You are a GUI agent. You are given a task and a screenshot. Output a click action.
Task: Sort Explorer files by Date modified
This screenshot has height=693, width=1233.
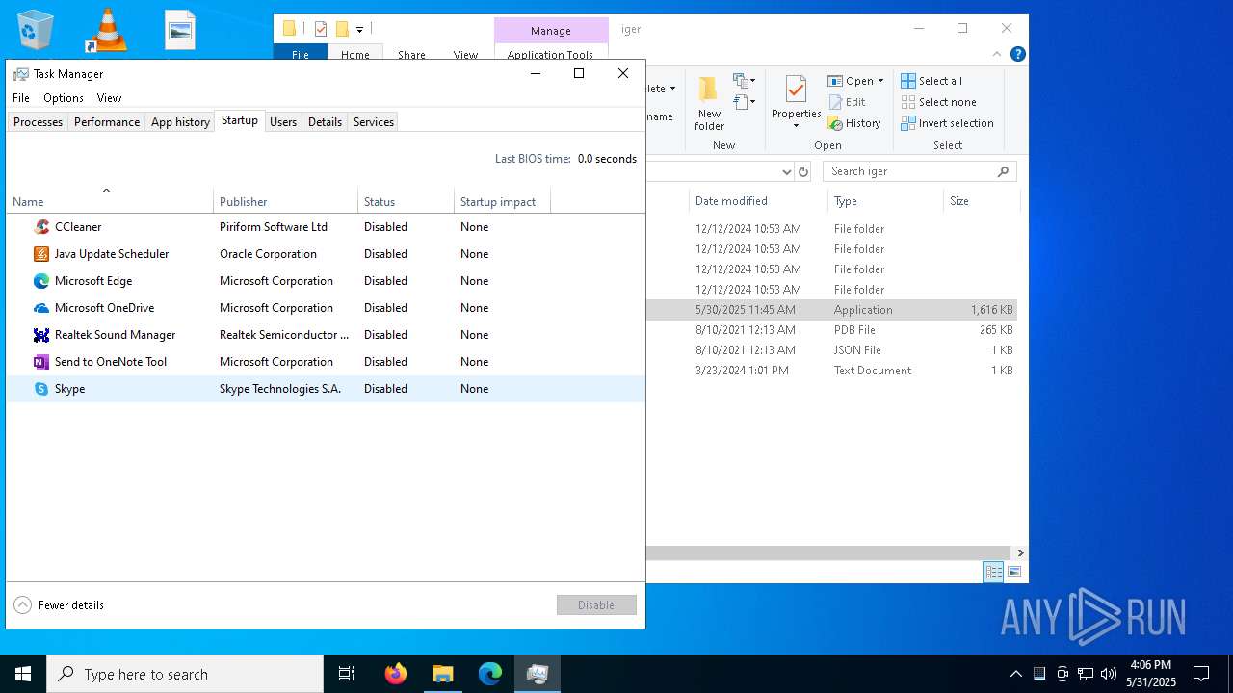[x=758, y=201]
